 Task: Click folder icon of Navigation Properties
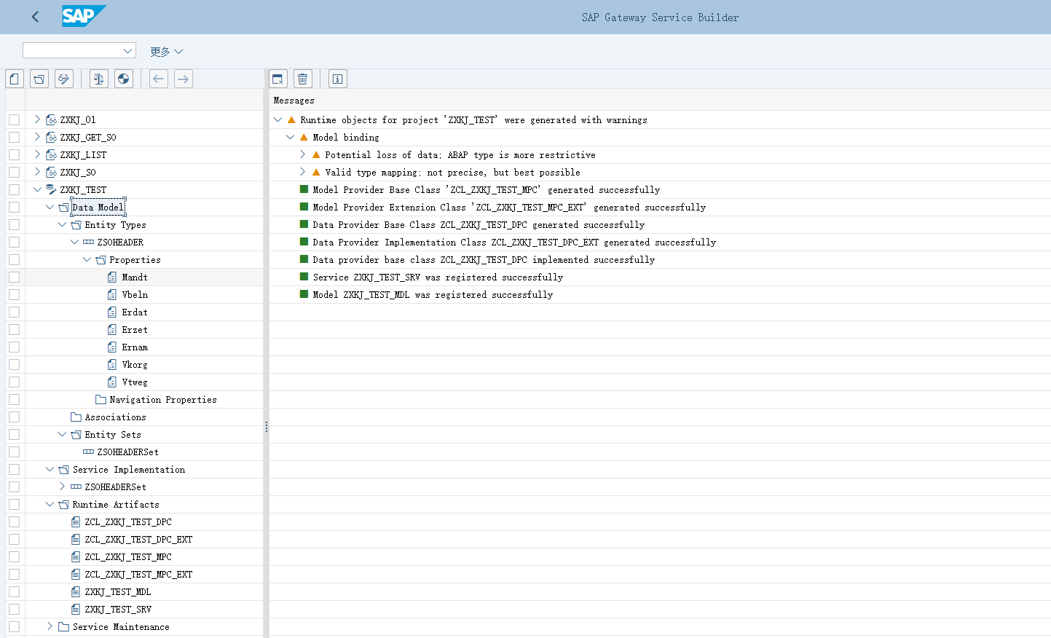pyautogui.click(x=101, y=399)
